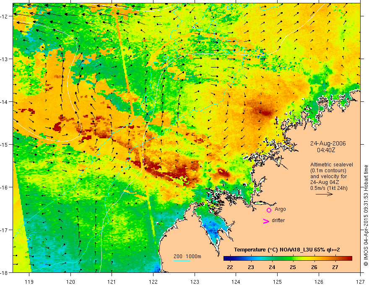Click the magenta Argo circle legend symbol
The image size is (369, 285).
(x=269, y=210)
